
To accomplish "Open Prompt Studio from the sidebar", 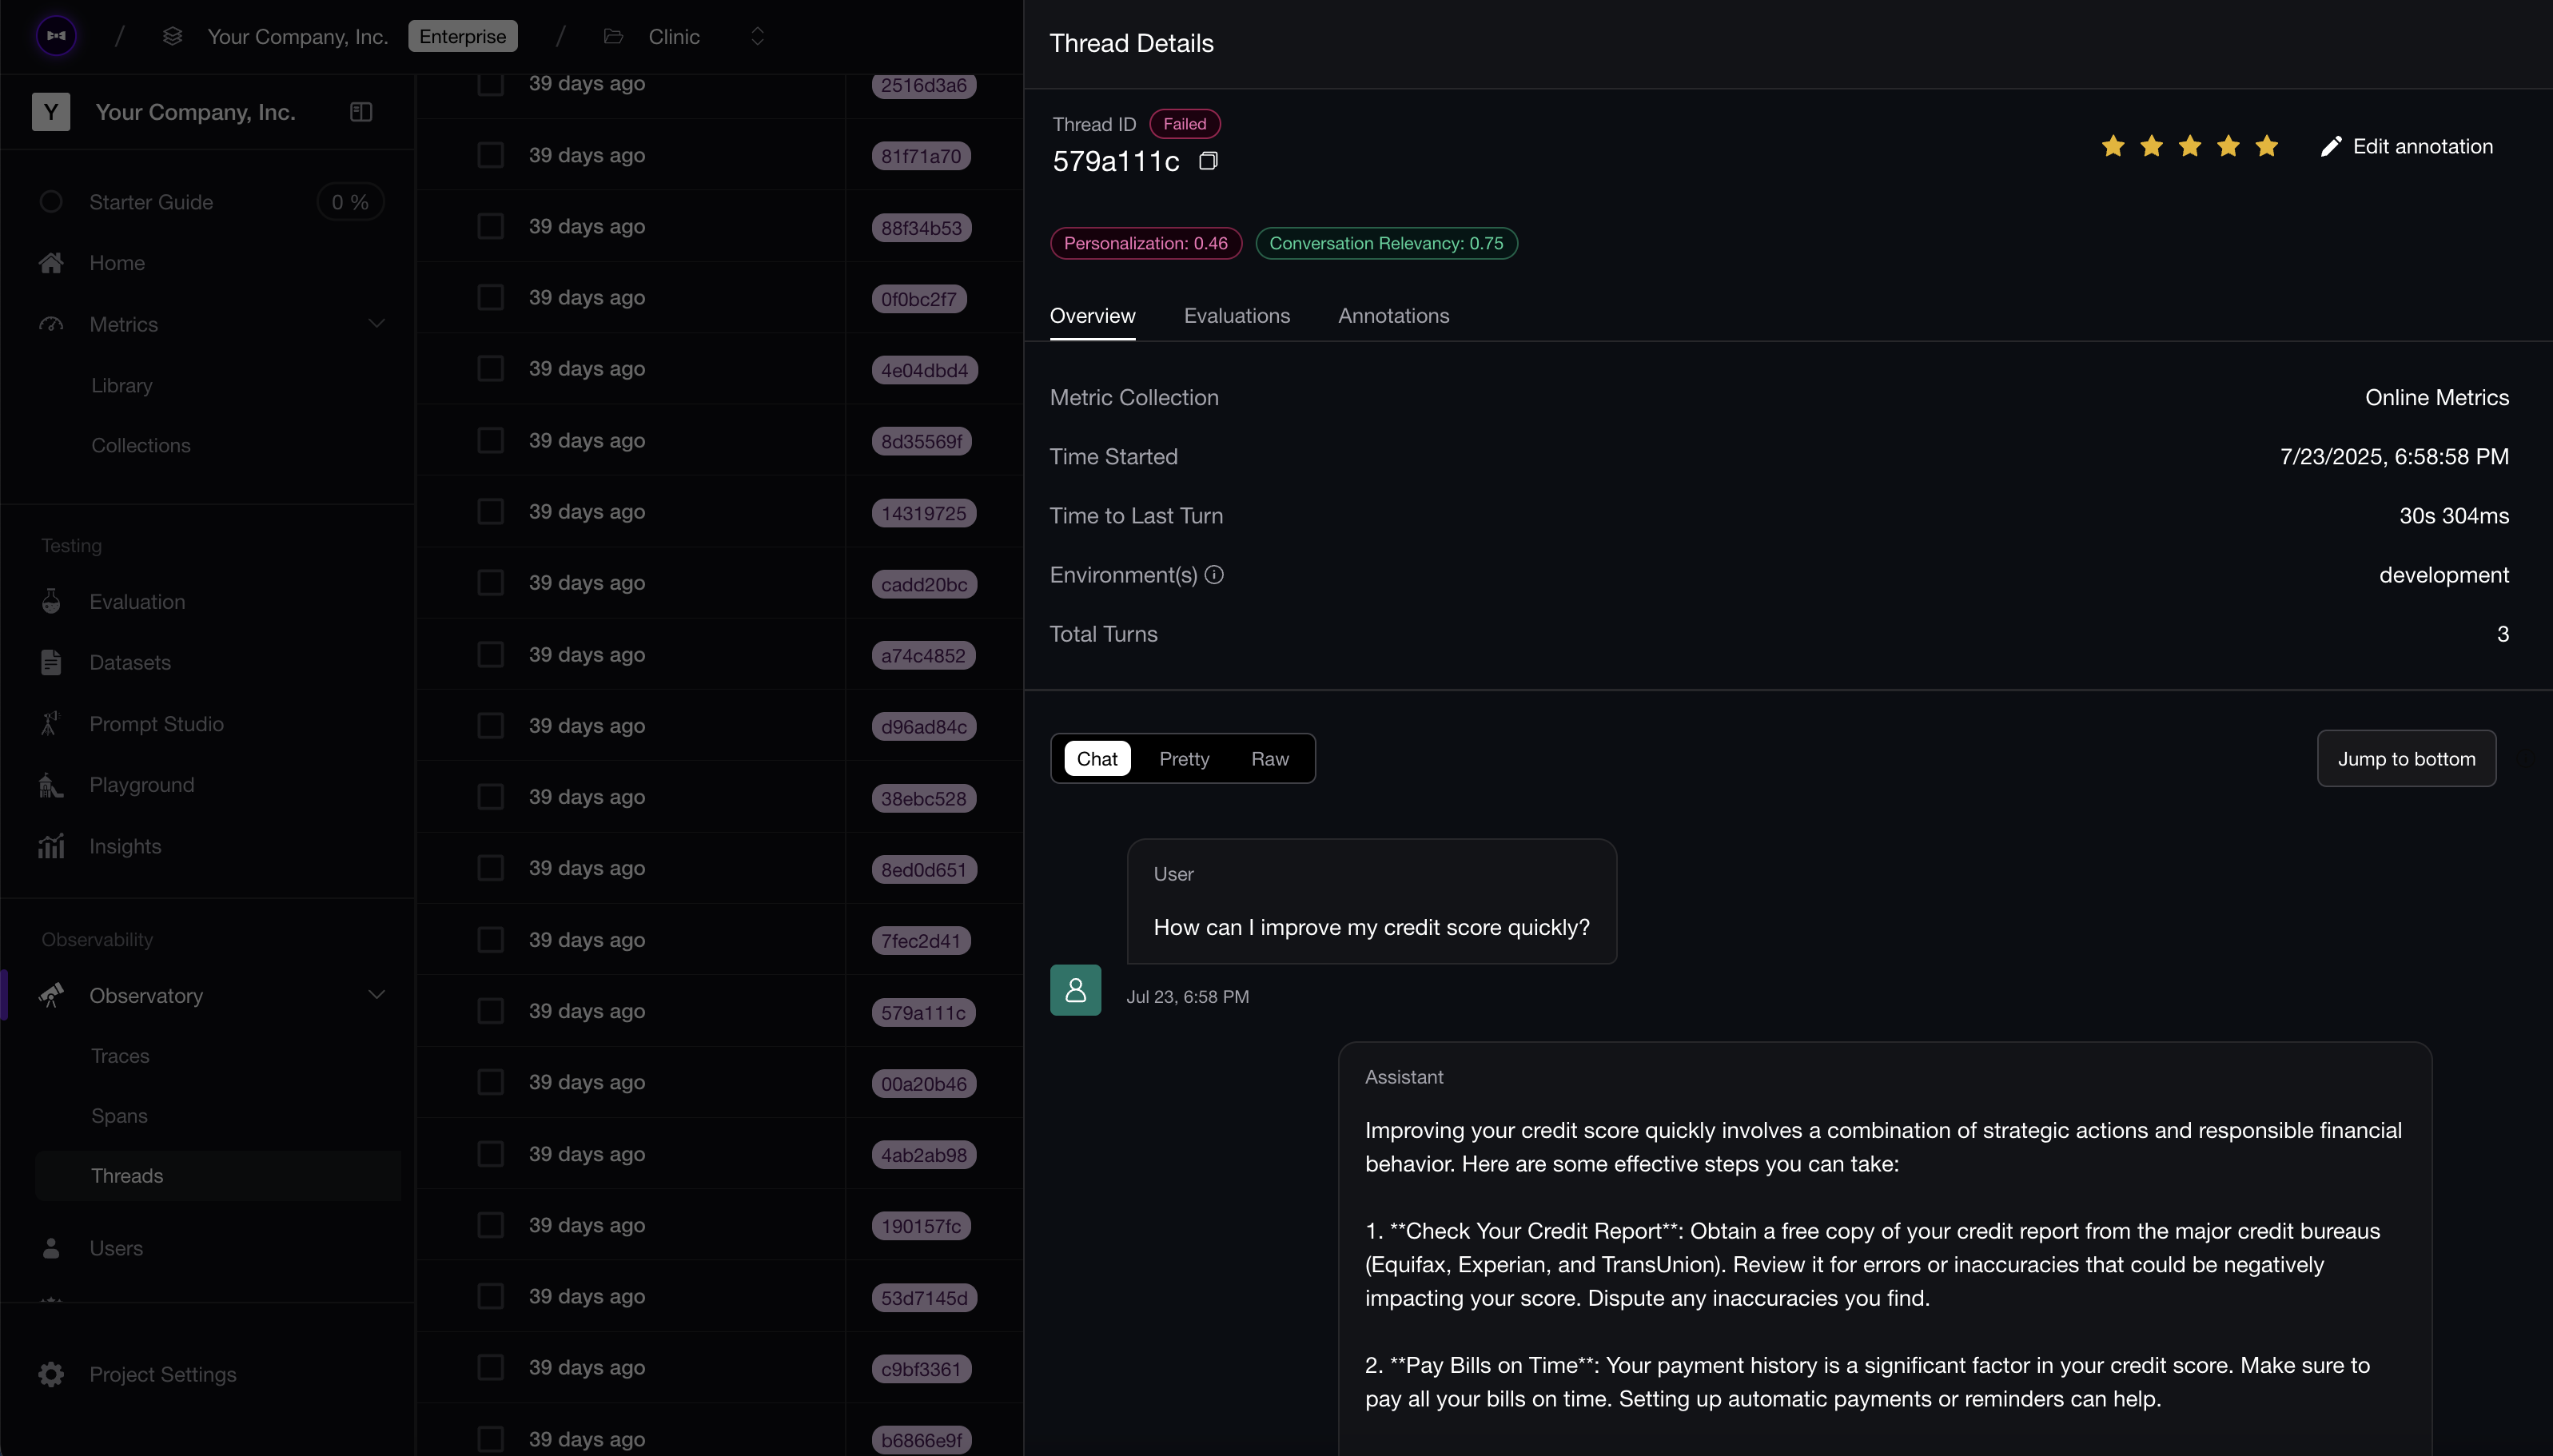I will (156, 724).
